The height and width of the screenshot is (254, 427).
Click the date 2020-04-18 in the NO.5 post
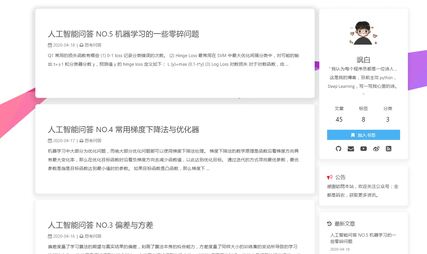pos(64,45)
